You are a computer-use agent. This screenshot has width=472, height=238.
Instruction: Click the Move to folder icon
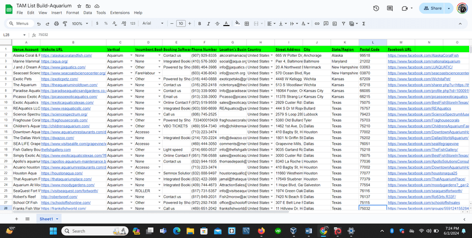click(x=88, y=6)
